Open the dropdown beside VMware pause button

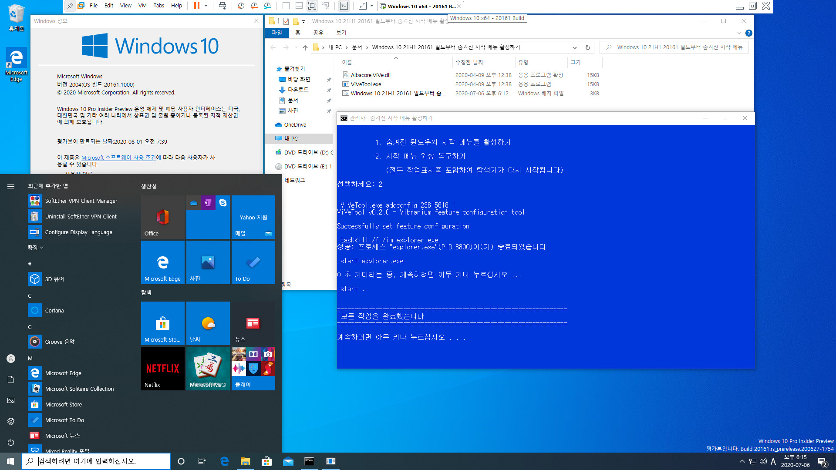(x=206, y=6)
